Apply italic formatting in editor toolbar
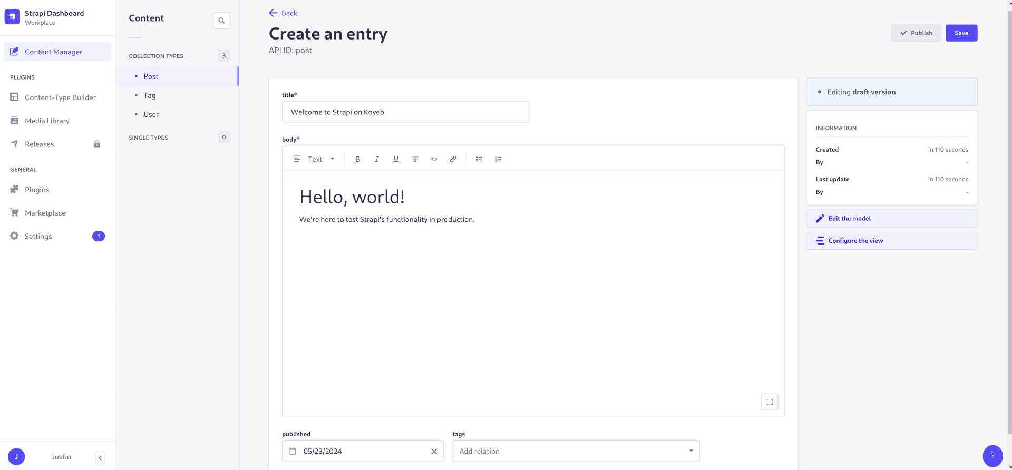 376,159
